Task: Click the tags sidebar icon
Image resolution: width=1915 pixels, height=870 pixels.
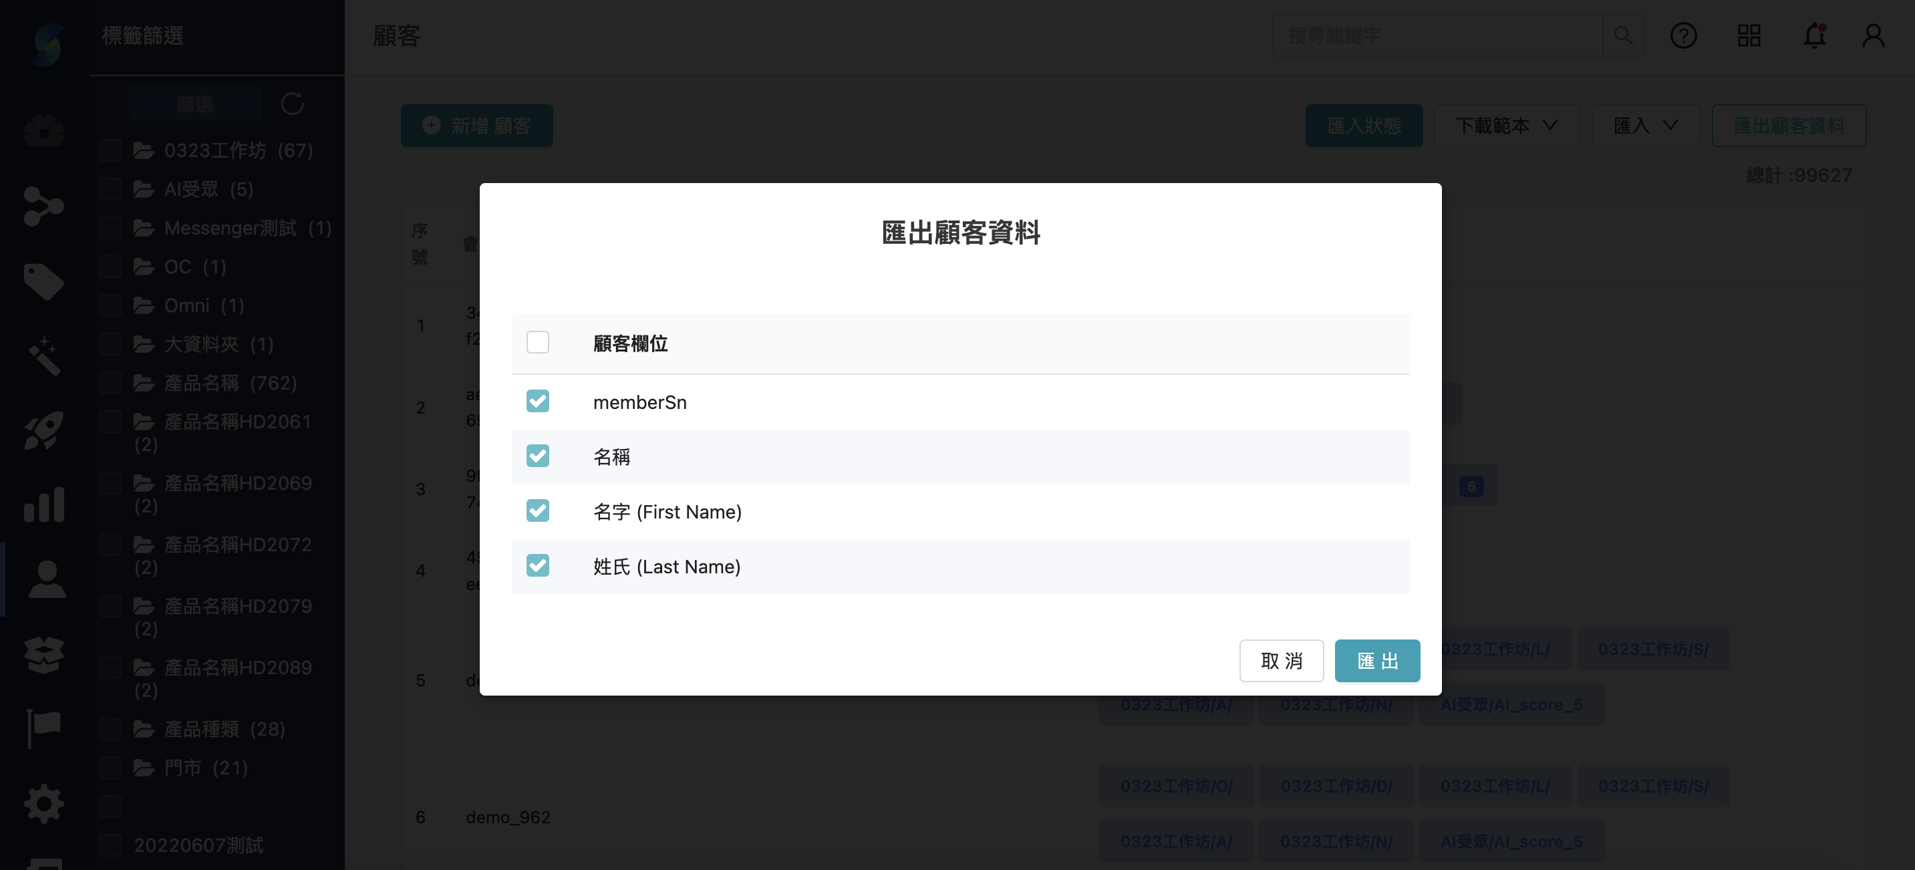Action: [44, 281]
